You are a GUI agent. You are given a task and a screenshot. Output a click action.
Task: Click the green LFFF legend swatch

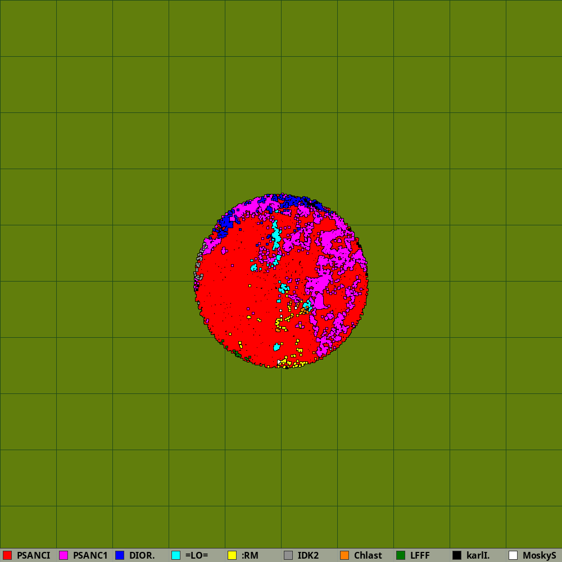pos(401,555)
